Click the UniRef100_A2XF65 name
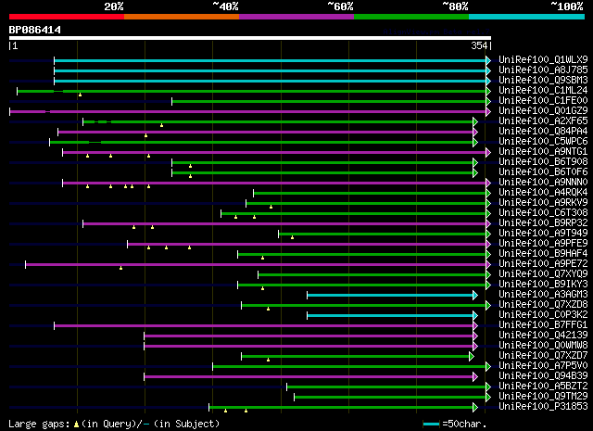Viewport: 593px width, 431px height. [x=543, y=121]
